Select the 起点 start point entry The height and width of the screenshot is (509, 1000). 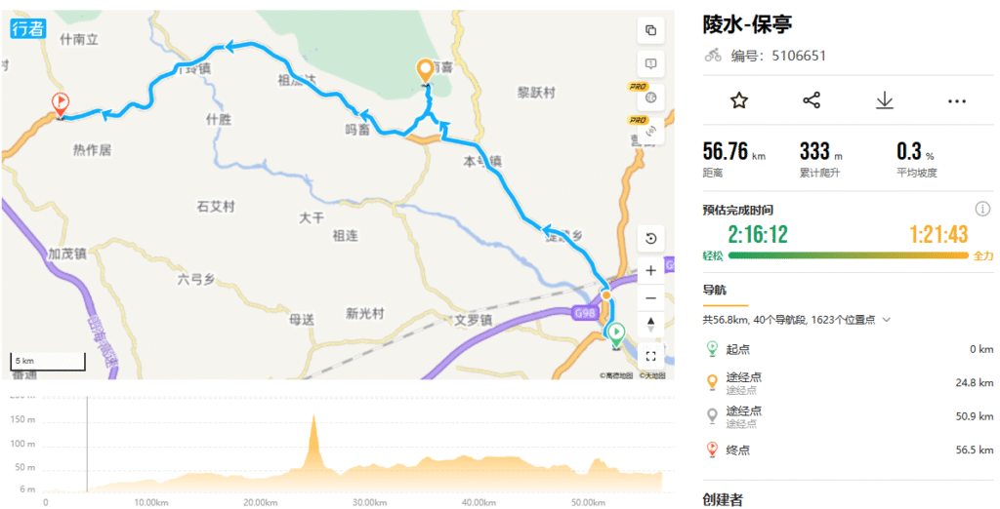click(x=848, y=349)
